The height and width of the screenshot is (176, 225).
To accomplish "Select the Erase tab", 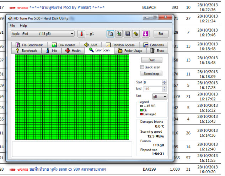I will [157, 51].
